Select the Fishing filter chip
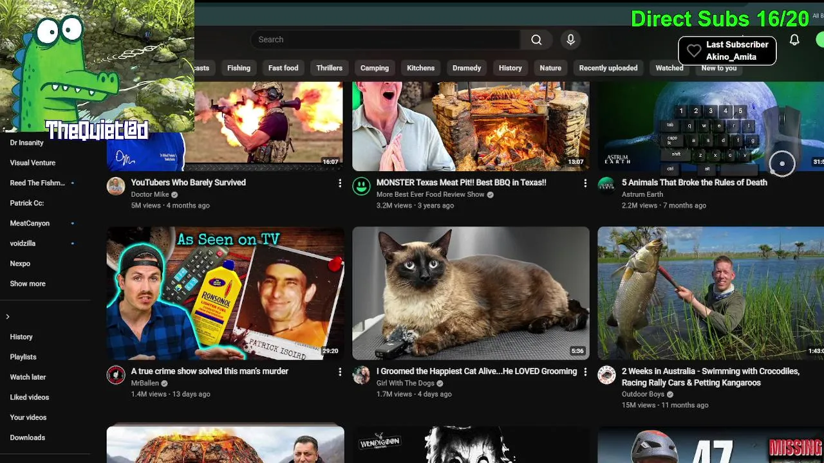This screenshot has height=463, width=824. pyautogui.click(x=239, y=68)
